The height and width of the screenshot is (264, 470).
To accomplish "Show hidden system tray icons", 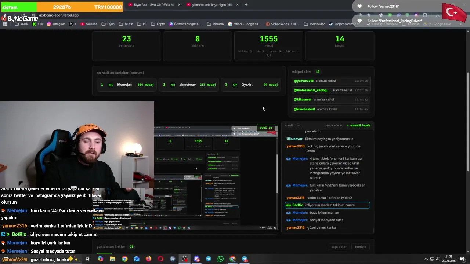I will pyautogui.click(x=426, y=259).
